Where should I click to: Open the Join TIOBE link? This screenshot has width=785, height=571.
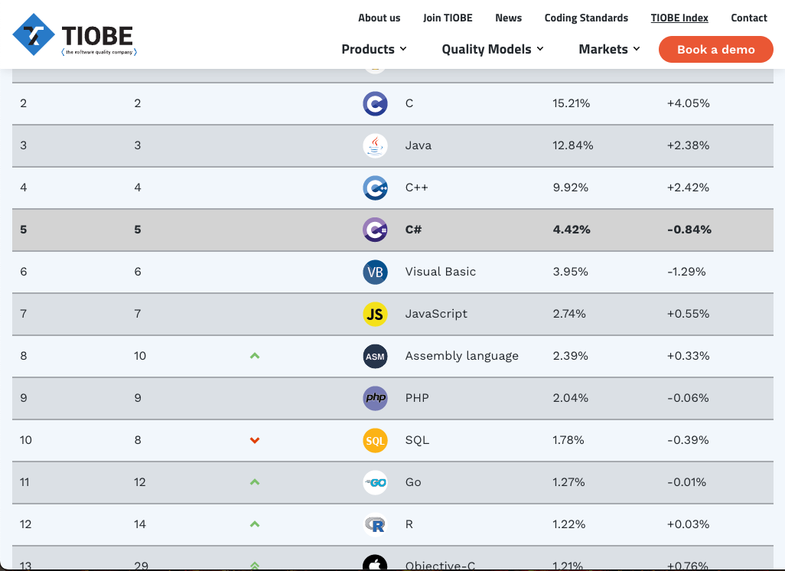448,18
